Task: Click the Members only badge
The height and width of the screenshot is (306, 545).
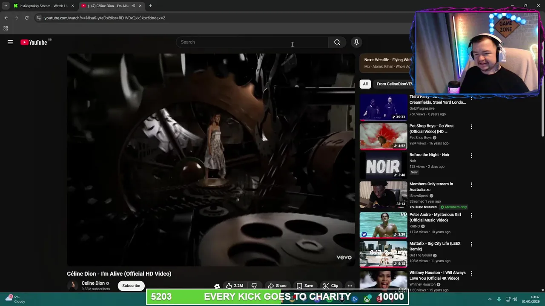Action: coord(454,207)
